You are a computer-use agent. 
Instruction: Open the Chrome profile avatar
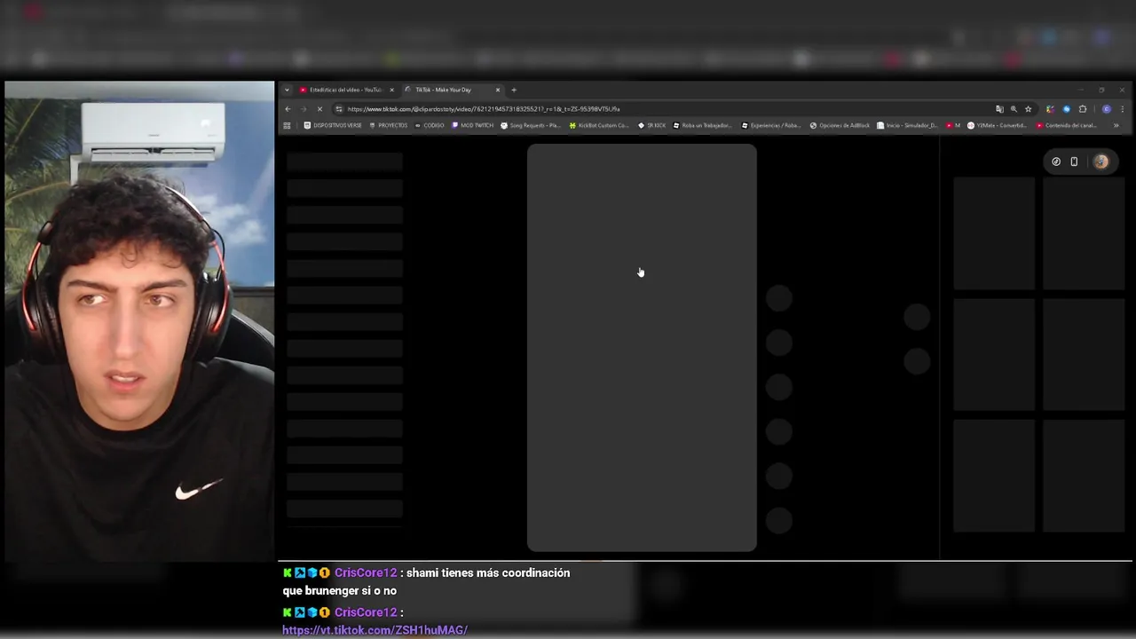[1106, 109]
